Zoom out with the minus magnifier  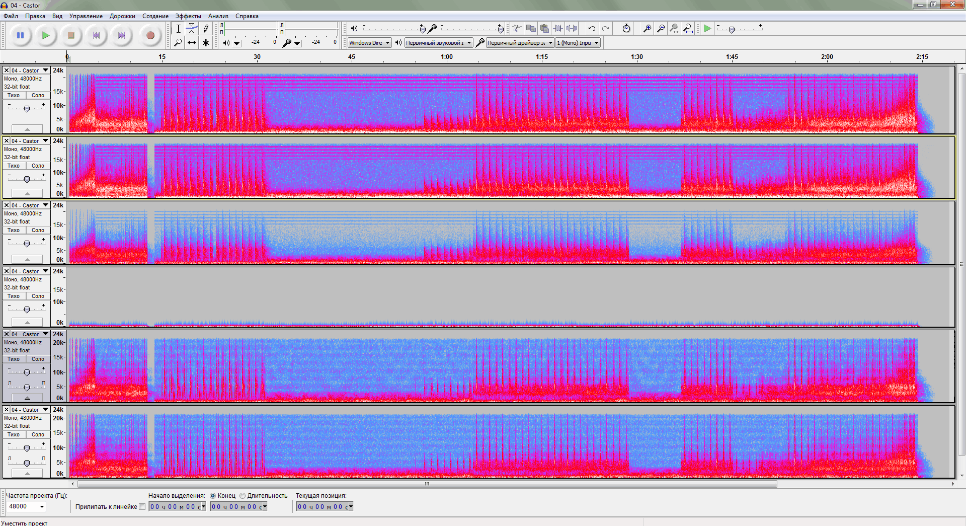pyautogui.click(x=661, y=29)
